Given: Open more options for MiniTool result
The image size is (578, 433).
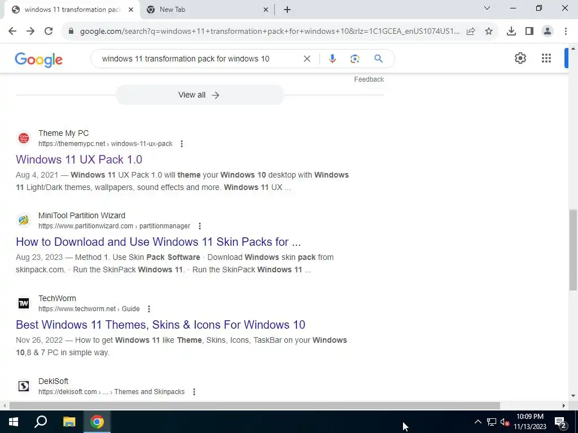Looking at the screenshot, I should [x=199, y=226].
